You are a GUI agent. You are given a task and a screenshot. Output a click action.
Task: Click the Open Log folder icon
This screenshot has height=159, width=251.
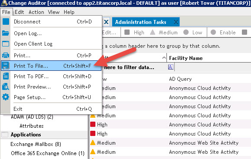(x=6, y=33)
